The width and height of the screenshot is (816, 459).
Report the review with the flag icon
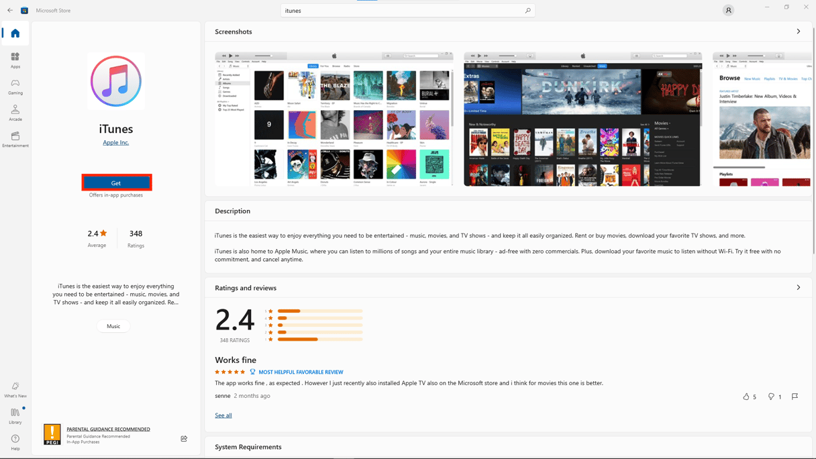(x=795, y=397)
